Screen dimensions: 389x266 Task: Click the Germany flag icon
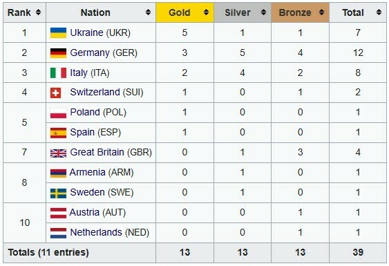coord(58,53)
